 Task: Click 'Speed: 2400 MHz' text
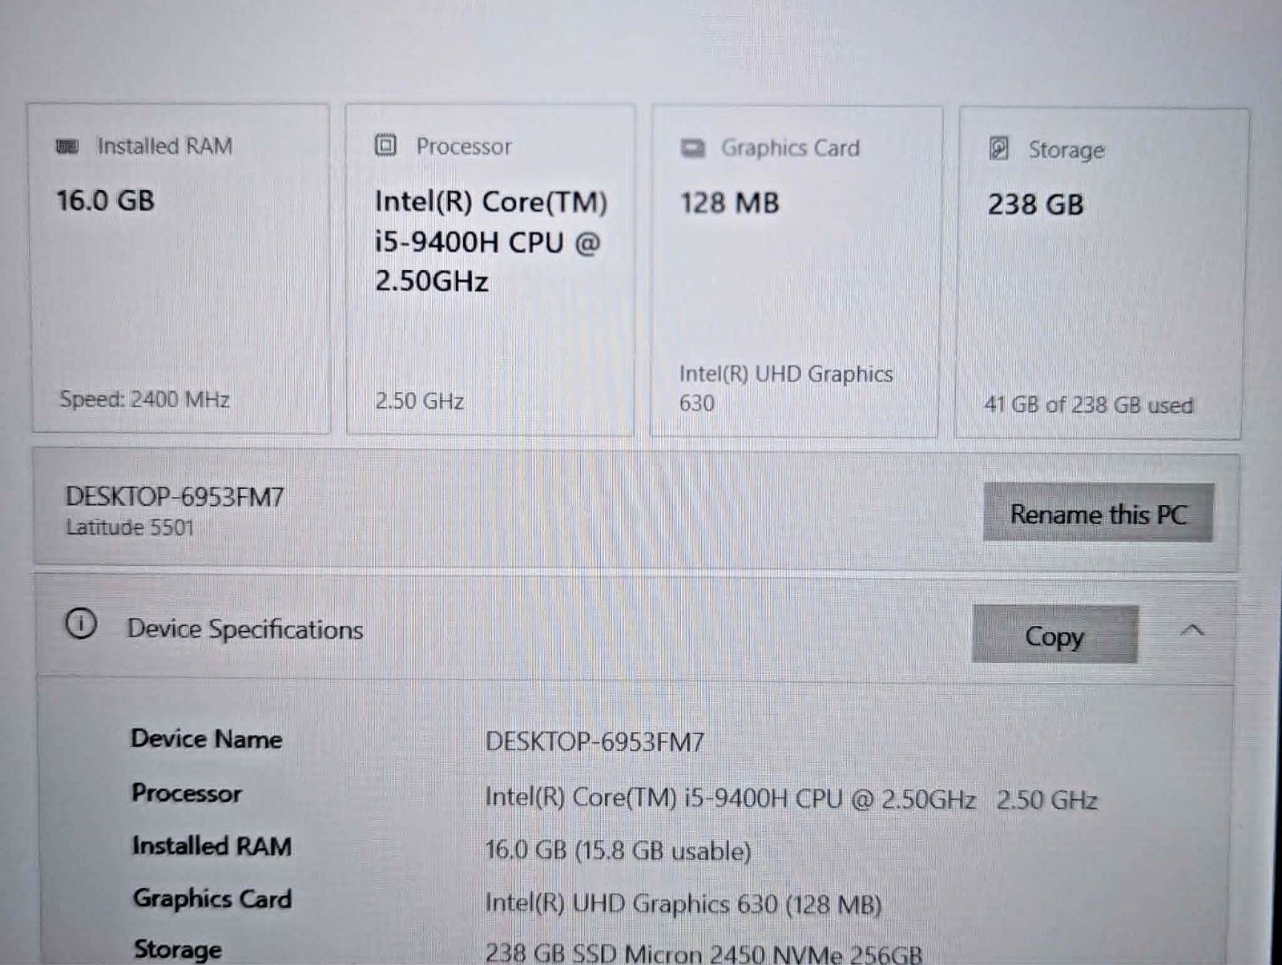(145, 399)
